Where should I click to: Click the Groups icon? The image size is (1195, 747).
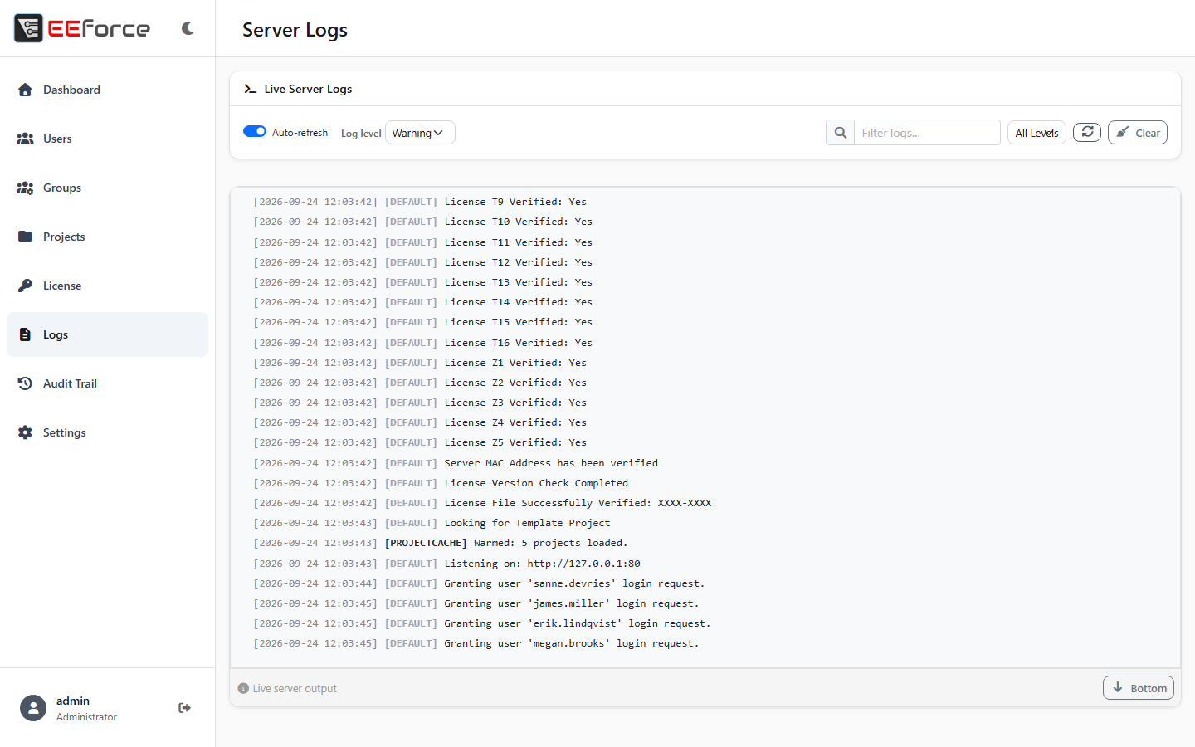pyautogui.click(x=25, y=188)
